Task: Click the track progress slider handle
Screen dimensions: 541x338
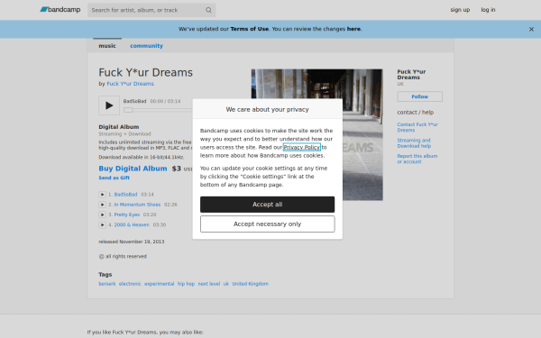Action: click(128, 110)
